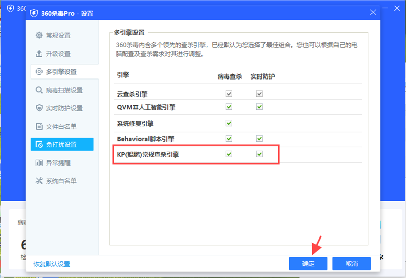406x278 pixels.
Task: Click the 取消 button
Action: tap(352, 263)
